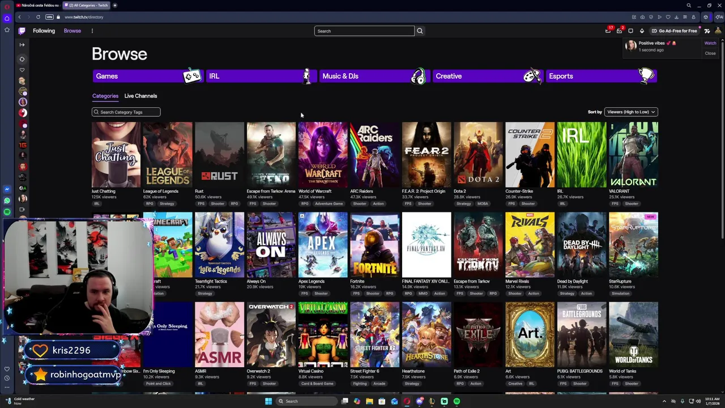Open the IRL category banner
The image size is (725, 408).
click(x=261, y=76)
